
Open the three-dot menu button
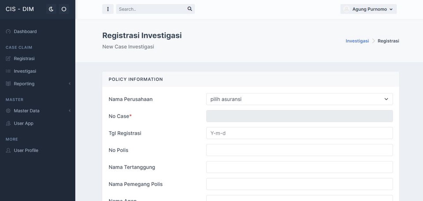[x=108, y=9]
